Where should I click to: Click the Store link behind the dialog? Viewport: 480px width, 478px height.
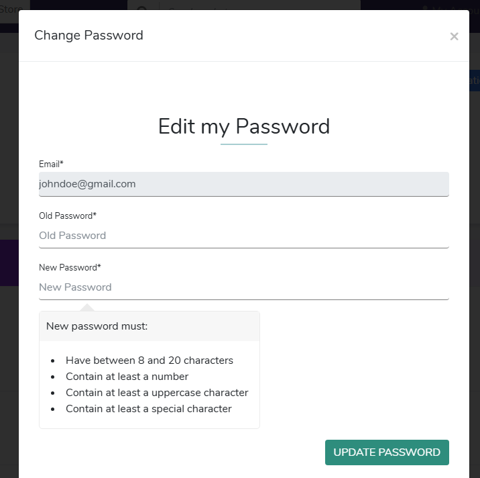11,9
